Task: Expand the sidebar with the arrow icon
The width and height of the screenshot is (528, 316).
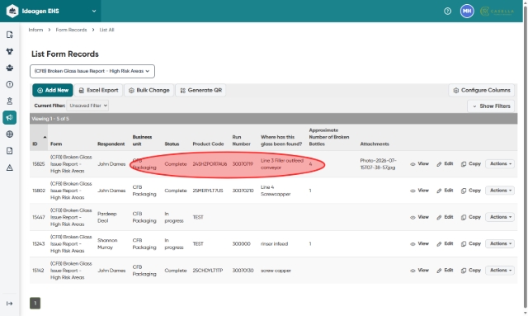Action: tap(10, 304)
